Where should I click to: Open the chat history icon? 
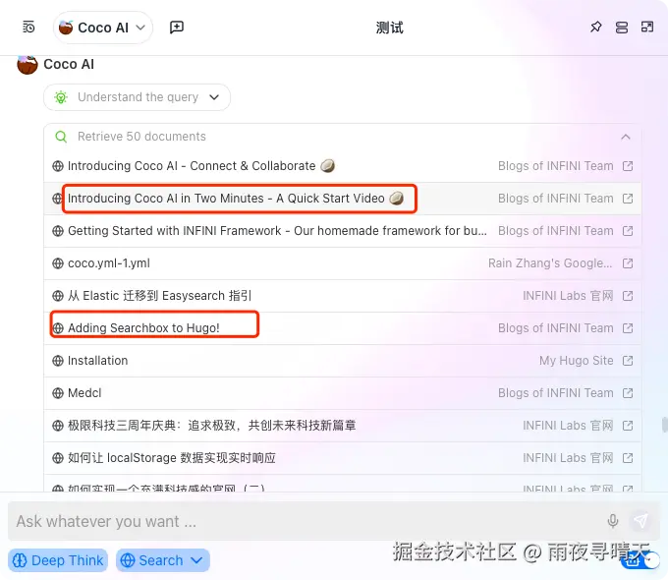point(28,28)
